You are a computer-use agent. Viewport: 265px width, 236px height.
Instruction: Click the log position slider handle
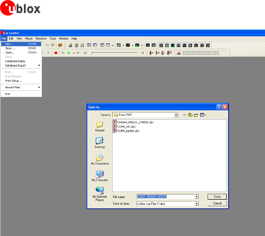(x=91, y=53)
